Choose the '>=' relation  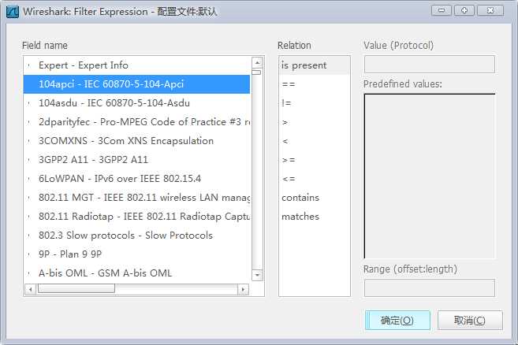coord(314,160)
